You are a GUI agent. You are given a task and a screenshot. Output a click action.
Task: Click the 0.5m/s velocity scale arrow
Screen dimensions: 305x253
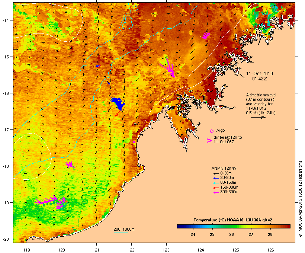click(258, 117)
